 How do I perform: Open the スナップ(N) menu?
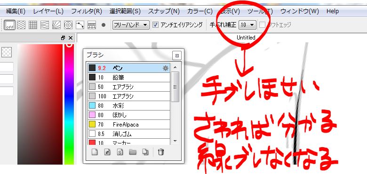(164, 11)
